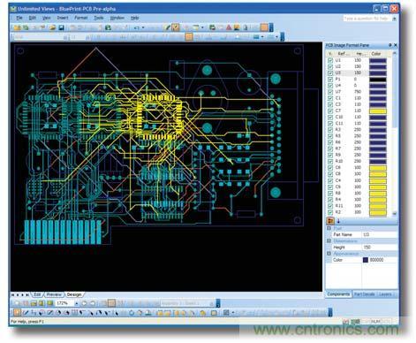Select the red triangle warning icon

click(229, 27)
